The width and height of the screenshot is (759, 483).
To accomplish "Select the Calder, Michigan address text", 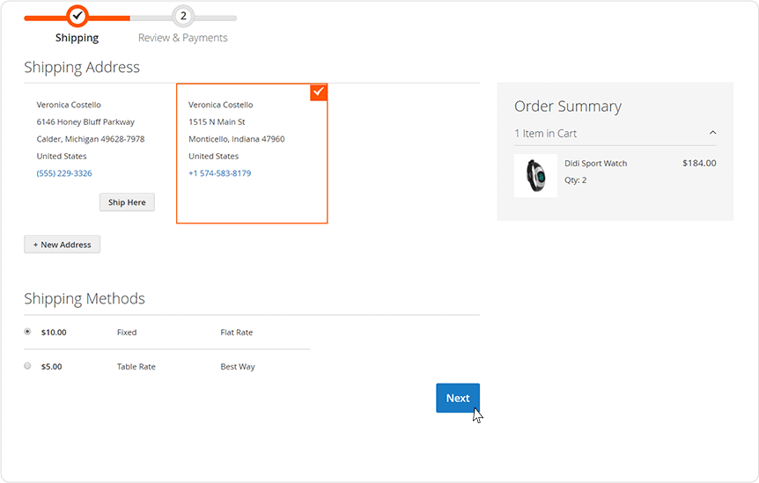I will click(90, 139).
